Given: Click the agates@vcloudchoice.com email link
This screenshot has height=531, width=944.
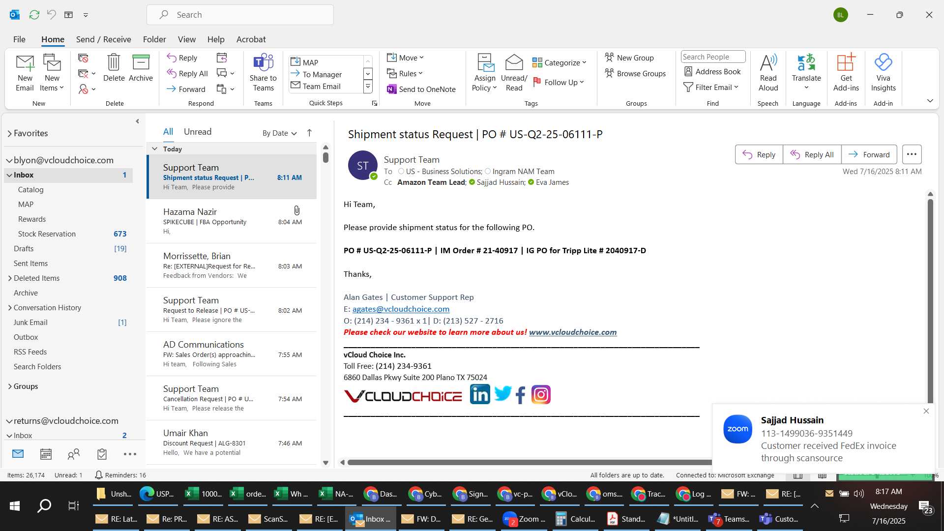Looking at the screenshot, I should point(401,309).
